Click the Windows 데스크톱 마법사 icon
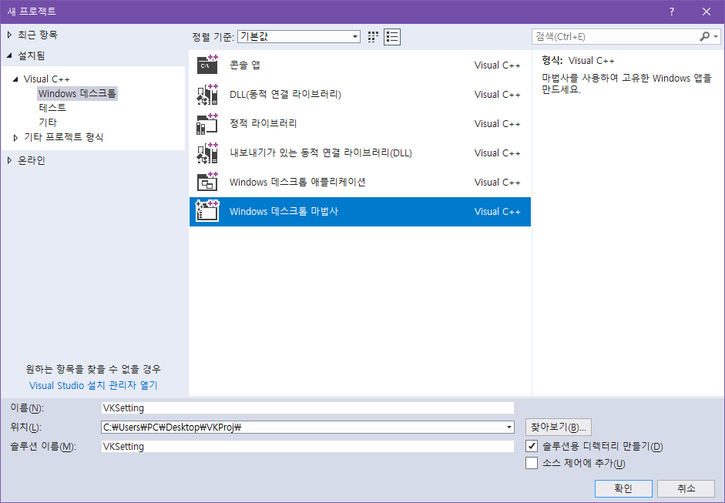This screenshot has height=503, width=725. point(207,211)
